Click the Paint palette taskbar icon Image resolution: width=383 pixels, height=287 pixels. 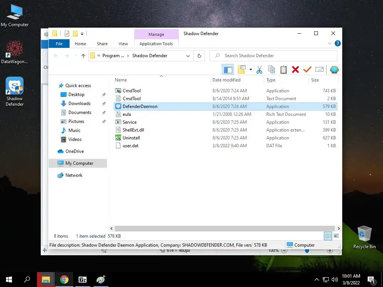click(101, 280)
